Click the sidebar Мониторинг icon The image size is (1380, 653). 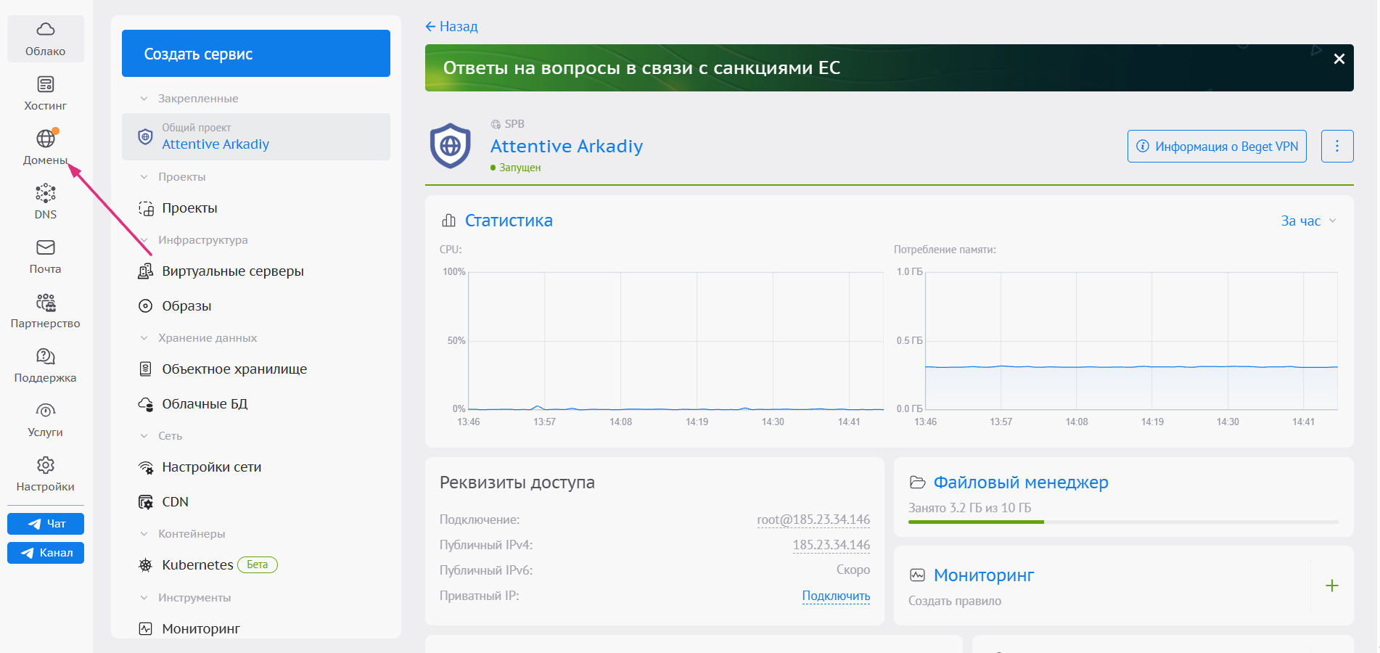tap(146, 629)
